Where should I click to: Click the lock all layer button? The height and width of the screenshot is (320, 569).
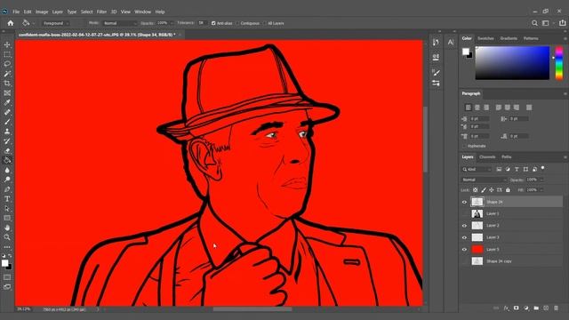(508, 190)
